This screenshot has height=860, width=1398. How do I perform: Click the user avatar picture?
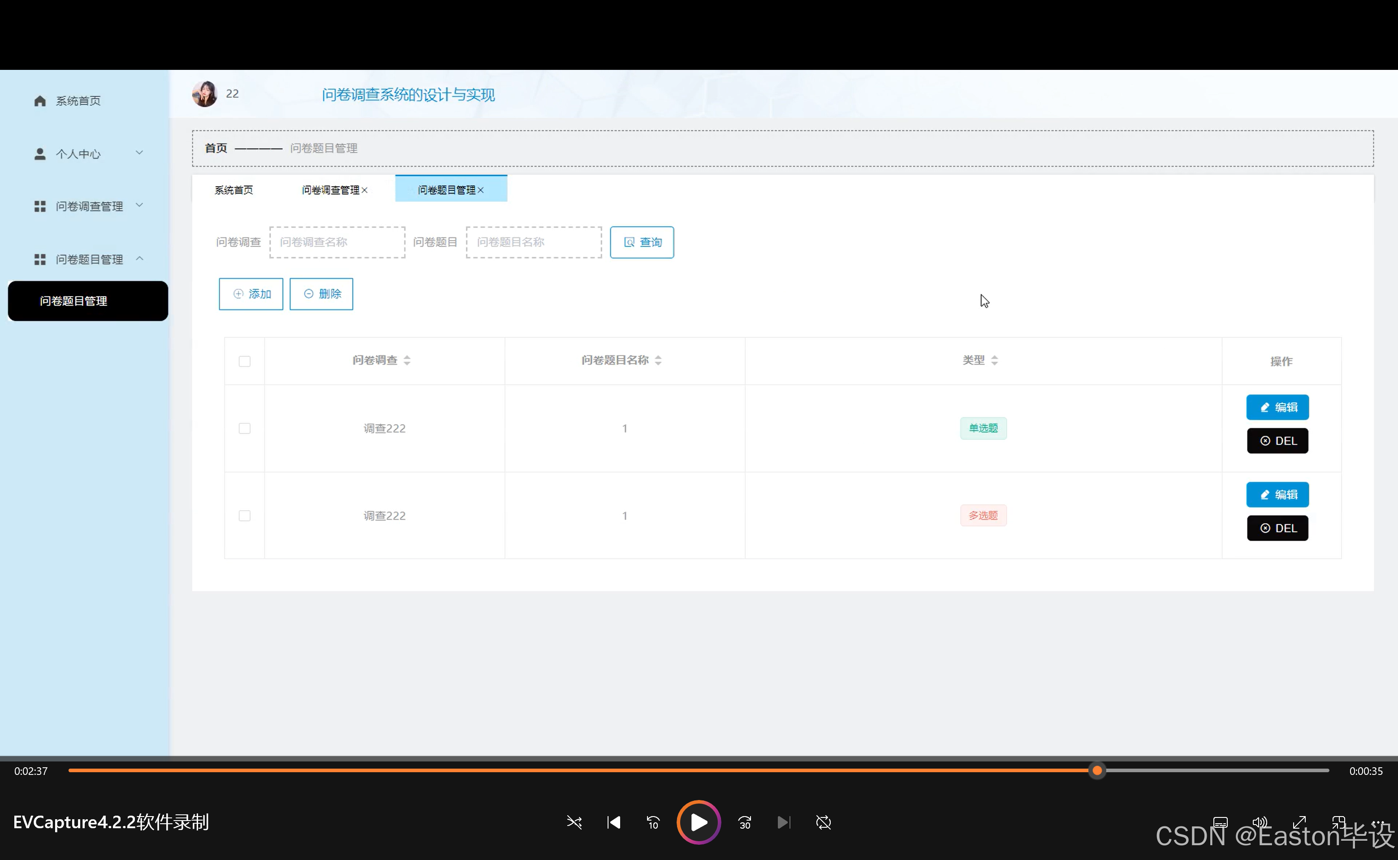pyautogui.click(x=205, y=94)
